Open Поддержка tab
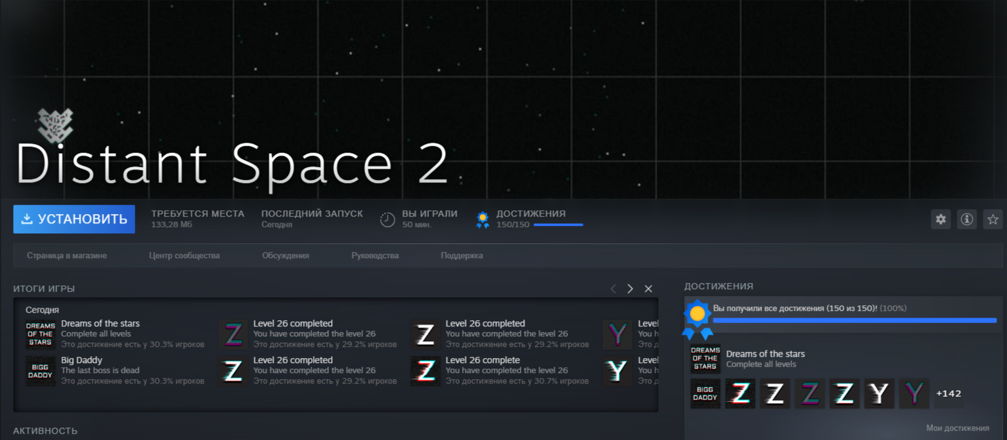1007x440 pixels. click(462, 256)
